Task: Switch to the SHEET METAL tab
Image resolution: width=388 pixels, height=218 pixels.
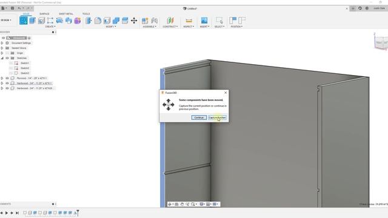Action: click(x=66, y=14)
